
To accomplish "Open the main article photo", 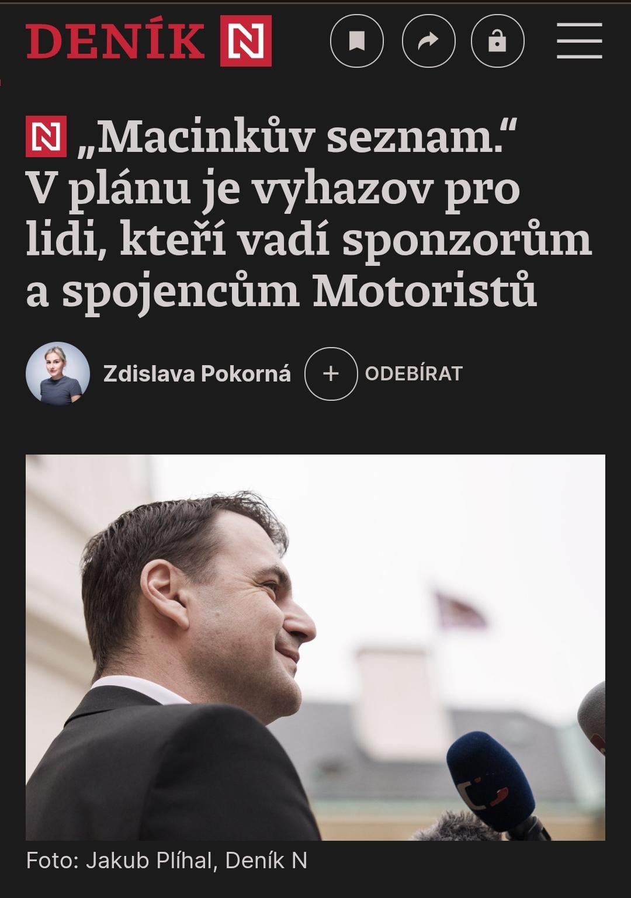I will point(315,647).
